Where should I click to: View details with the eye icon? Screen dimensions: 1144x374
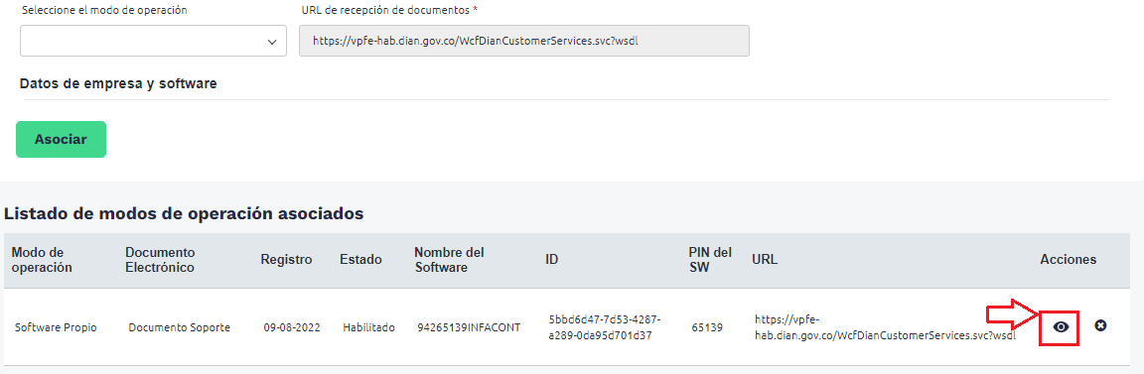click(x=1061, y=327)
